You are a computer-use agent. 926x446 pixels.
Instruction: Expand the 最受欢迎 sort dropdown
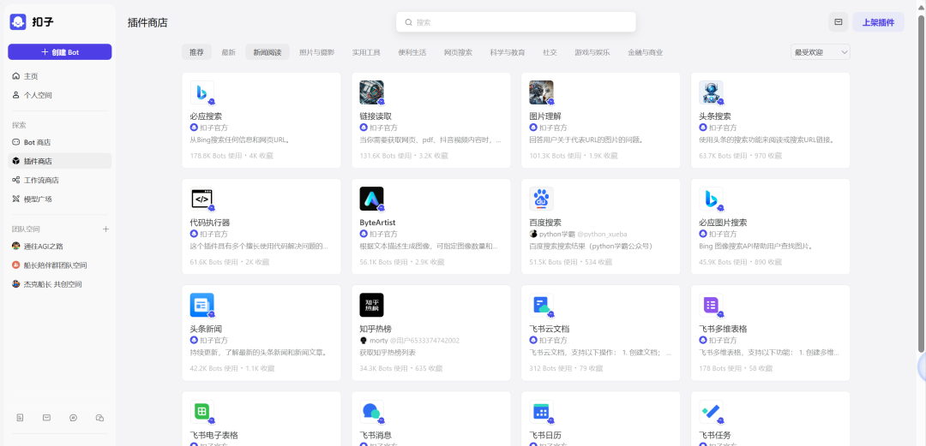(820, 52)
